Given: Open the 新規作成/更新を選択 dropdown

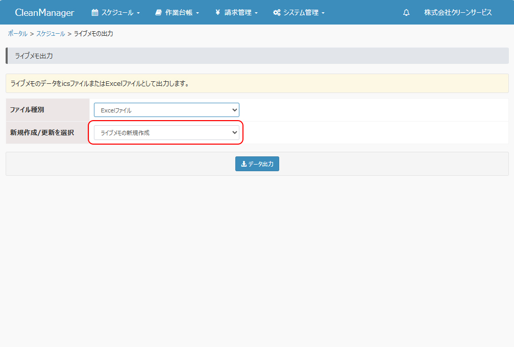Looking at the screenshot, I should (166, 133).
